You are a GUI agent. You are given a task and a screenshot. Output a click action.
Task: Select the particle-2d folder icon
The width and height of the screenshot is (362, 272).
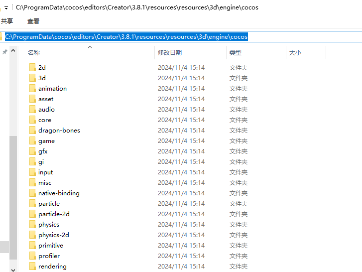tap(32, 214)
